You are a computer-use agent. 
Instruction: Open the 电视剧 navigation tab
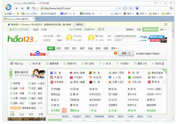(35, 63)
